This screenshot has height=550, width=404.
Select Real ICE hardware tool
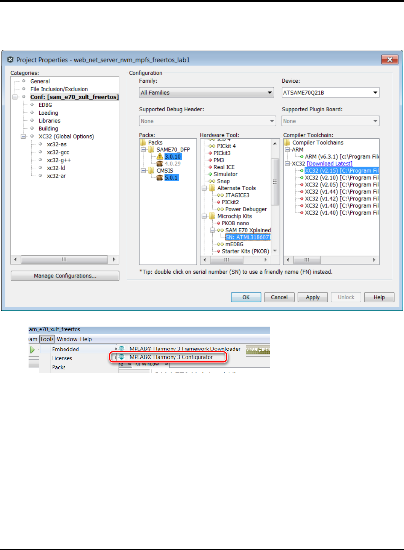point(224,167)
